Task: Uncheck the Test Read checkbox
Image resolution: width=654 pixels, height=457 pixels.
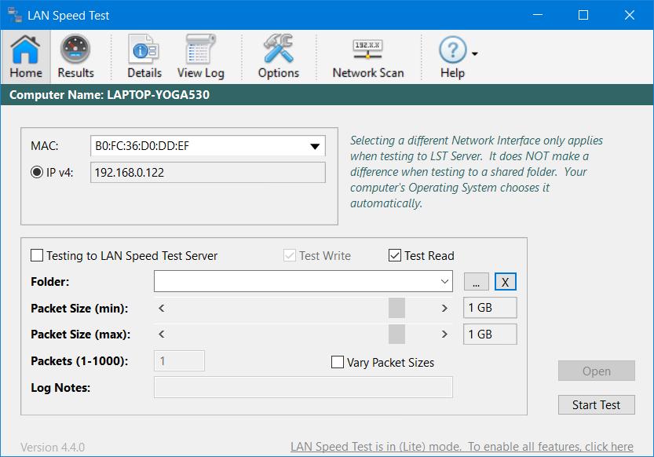Action: pyautogui.click(x=395, y=255)
